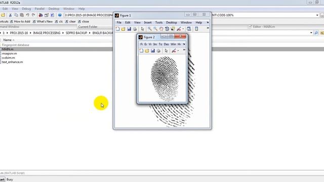Switch to Current Folder tab
The image size is (324, 182).
pos(88,27)
